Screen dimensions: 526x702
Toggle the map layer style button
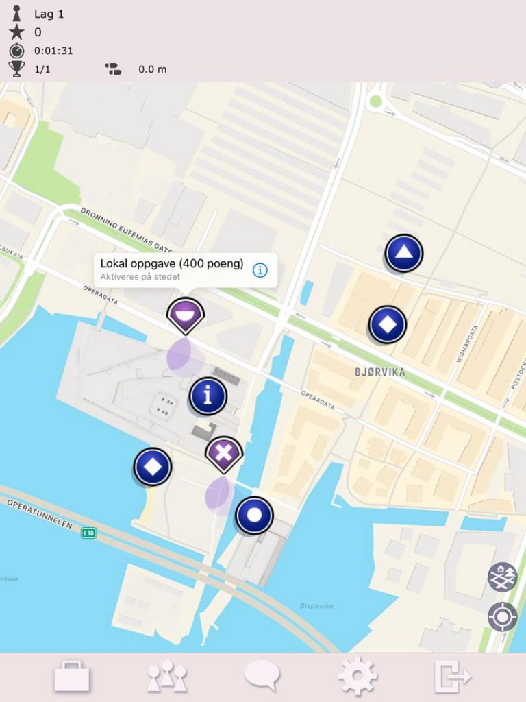pyautogui.click(x=502, y=577)
